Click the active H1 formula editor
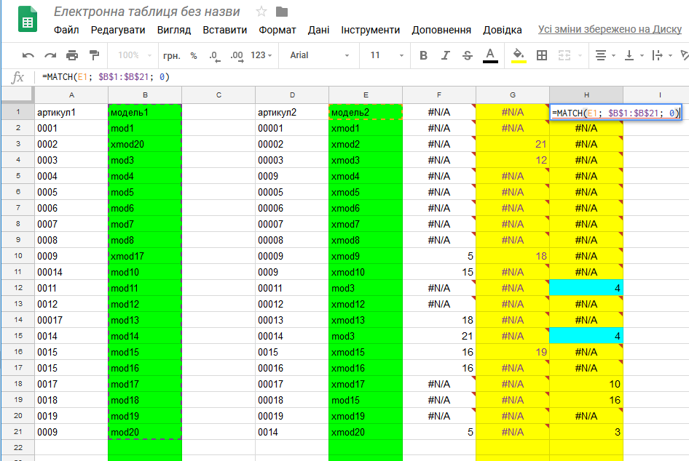This screenshot has height=461, width=689. click(x=615, y=113)
